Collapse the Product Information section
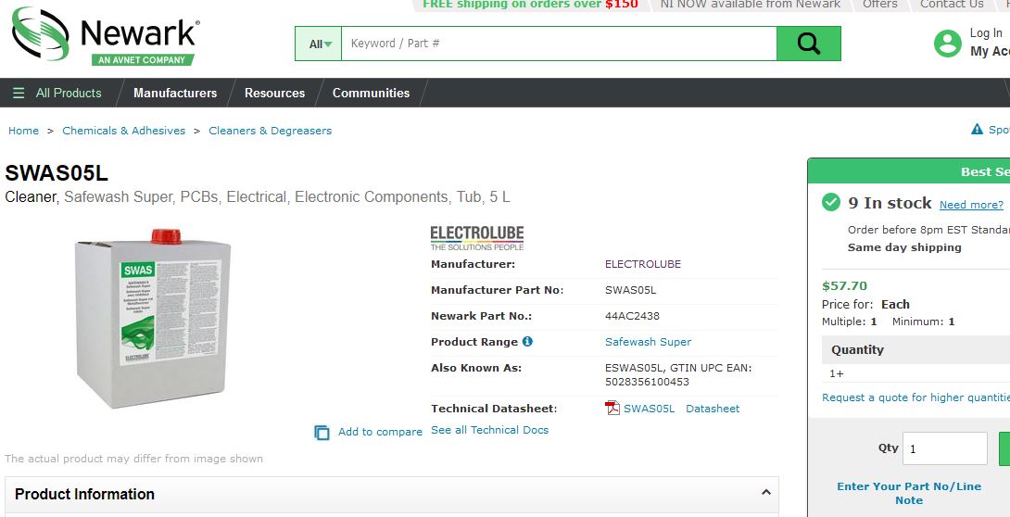The image size is (1010, 517). (766, 493)
